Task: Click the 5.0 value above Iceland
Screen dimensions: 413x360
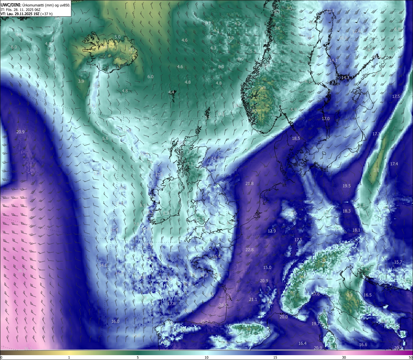Action: click(x=117, y=37)
